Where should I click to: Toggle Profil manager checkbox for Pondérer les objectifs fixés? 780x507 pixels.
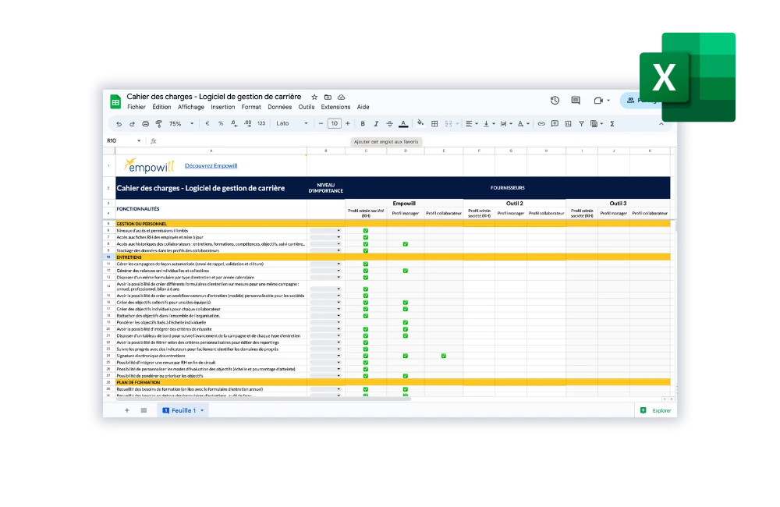click(406, 322)
